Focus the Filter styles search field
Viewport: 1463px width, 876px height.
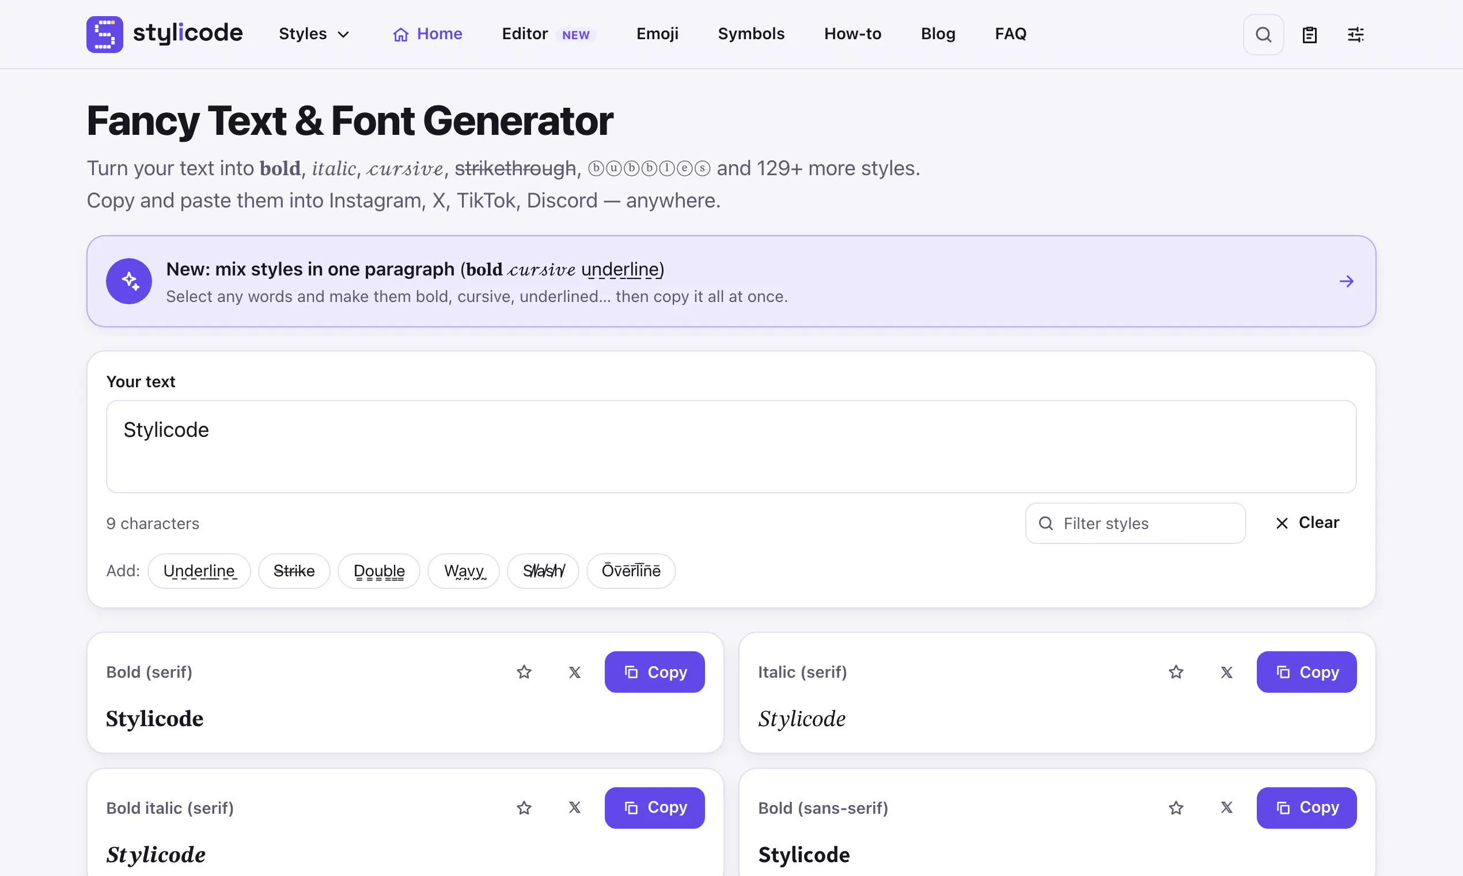pyautogui.click(x=1135, y=523)
